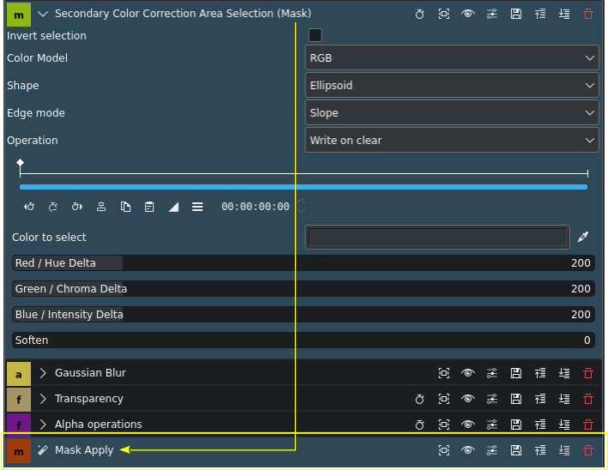Click the copy keyframe icon
Screen dimensions: 608x470
125,207
